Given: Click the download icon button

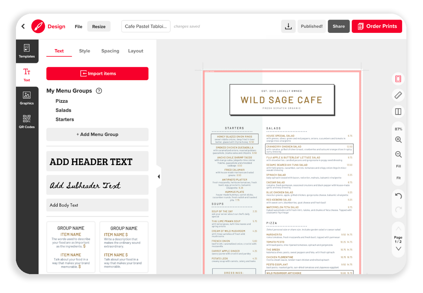Looking at the screenshot, I should (288, 26).
